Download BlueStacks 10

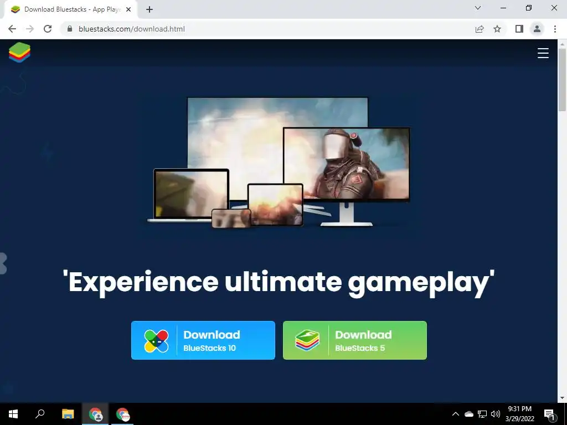click(203, 340)
